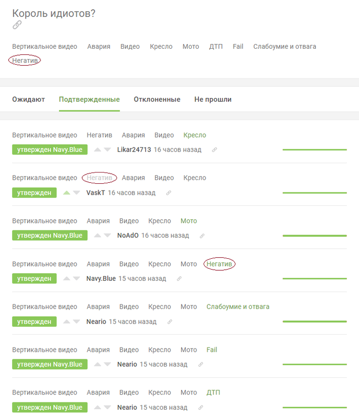The height and width of the screenshot is (420, 359).
Task: Downvote the tag suggestion by VaskT
Action: 76,193
